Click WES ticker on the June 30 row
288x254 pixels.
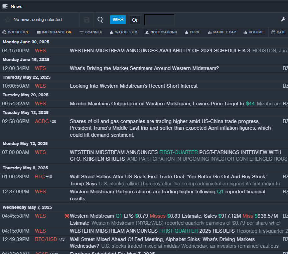pos(40,51)
